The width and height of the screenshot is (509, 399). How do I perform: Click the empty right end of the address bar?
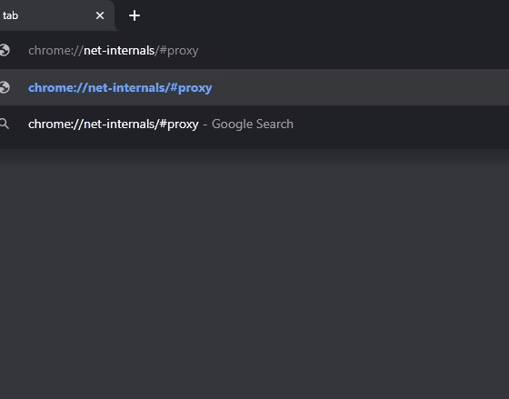point(354,50)
